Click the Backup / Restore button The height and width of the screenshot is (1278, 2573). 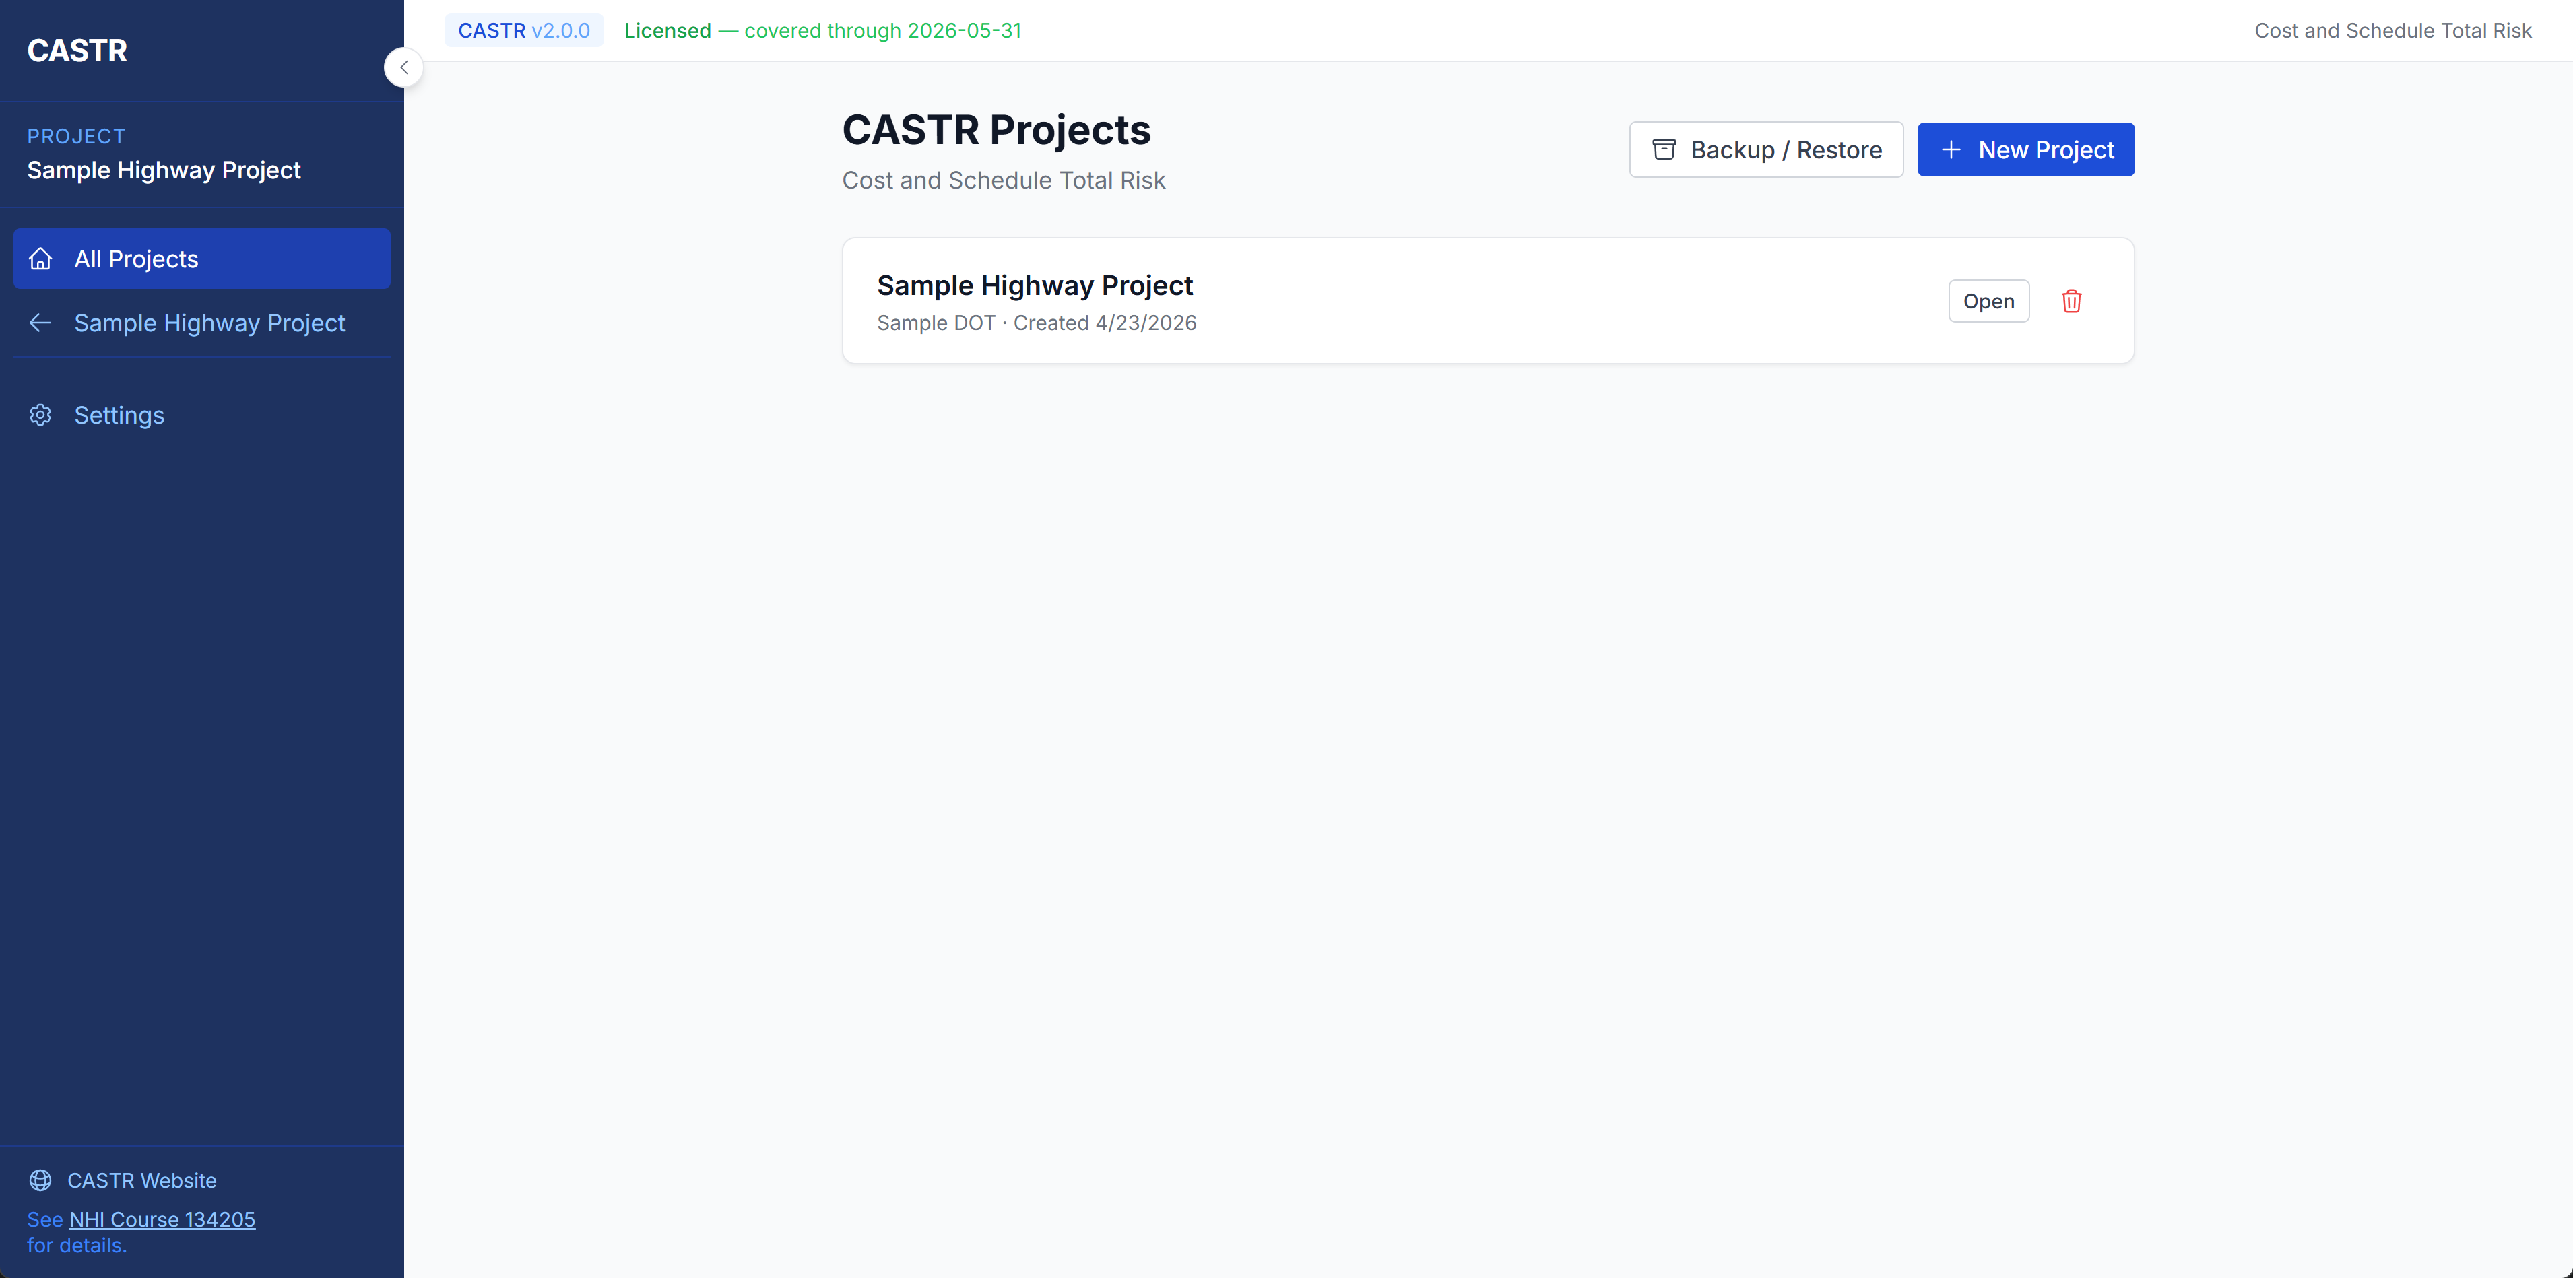click(x=1766, y=149)
